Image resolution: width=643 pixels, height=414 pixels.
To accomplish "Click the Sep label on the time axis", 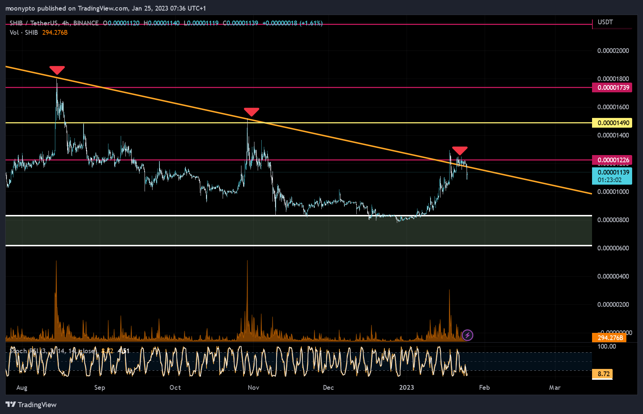I will [x=100, y=388].
